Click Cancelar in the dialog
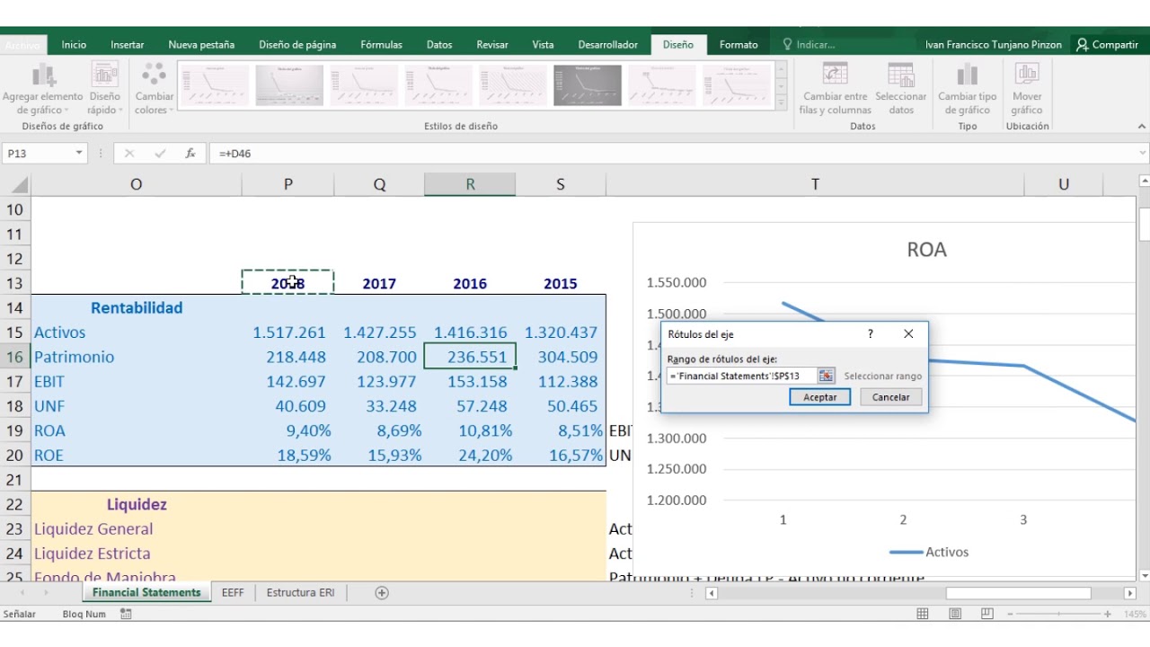Screen dimensions: 1150x647 pyautogui.click(x=891, y=397)
